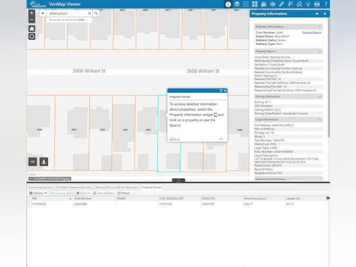Click Zoom to link in popup
This screenshot has height=267, width=356.
[x=174, y=139]
